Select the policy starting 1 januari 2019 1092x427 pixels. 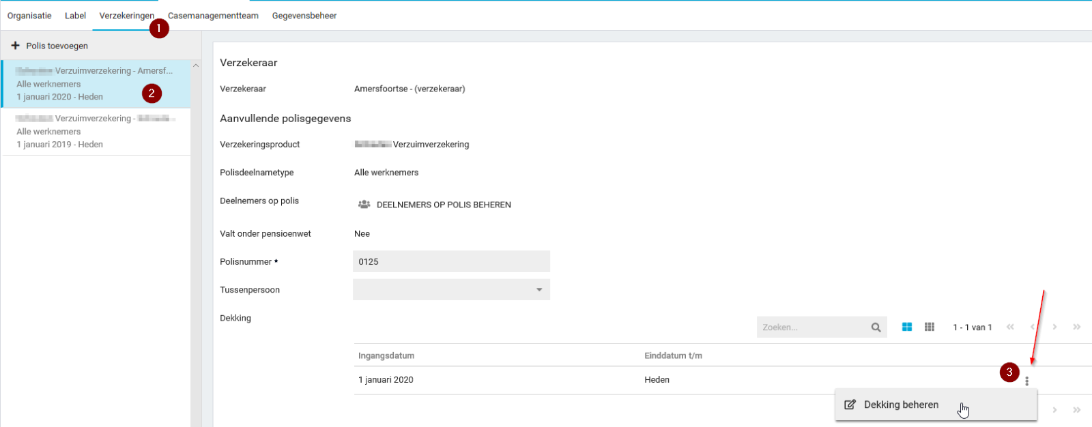(96, 132)
